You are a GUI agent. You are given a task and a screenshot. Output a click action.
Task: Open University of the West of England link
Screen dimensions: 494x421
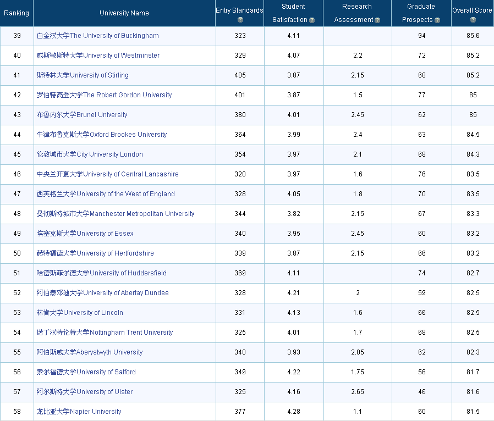point(106,194)
